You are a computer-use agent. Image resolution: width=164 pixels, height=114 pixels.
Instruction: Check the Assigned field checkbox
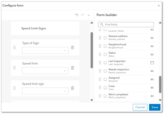click(105, 79)
